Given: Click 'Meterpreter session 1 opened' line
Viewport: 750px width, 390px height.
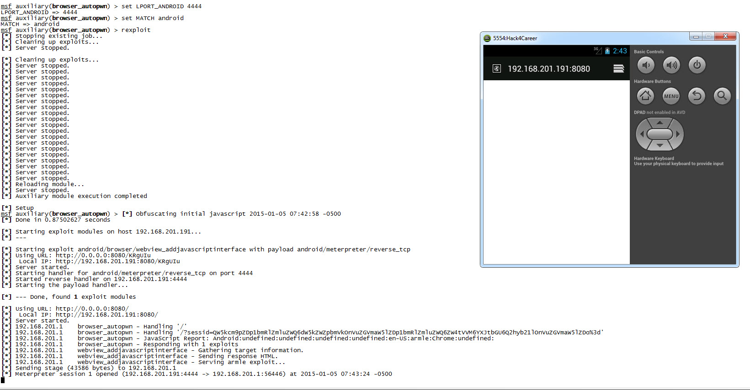Looking at the screenshot, I should click(x=197, y=374).
